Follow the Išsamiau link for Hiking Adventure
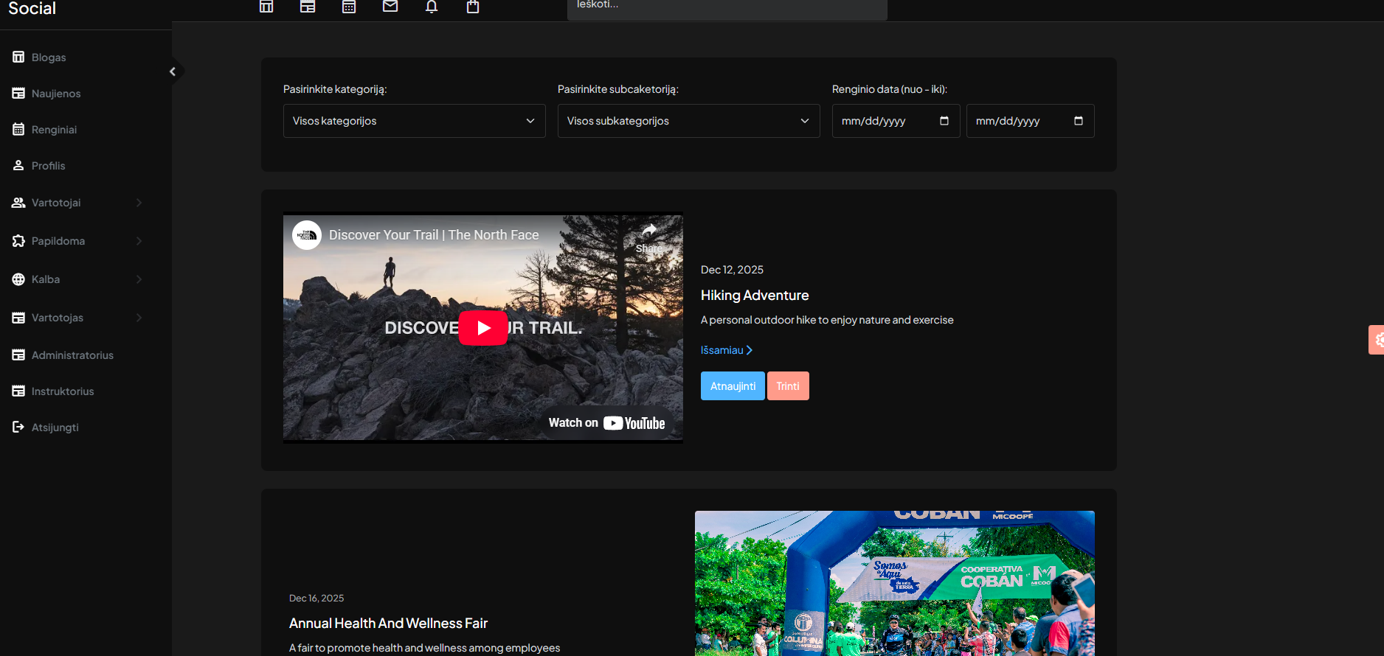This screenshot has height=656, width=1384. coord(726,350)
